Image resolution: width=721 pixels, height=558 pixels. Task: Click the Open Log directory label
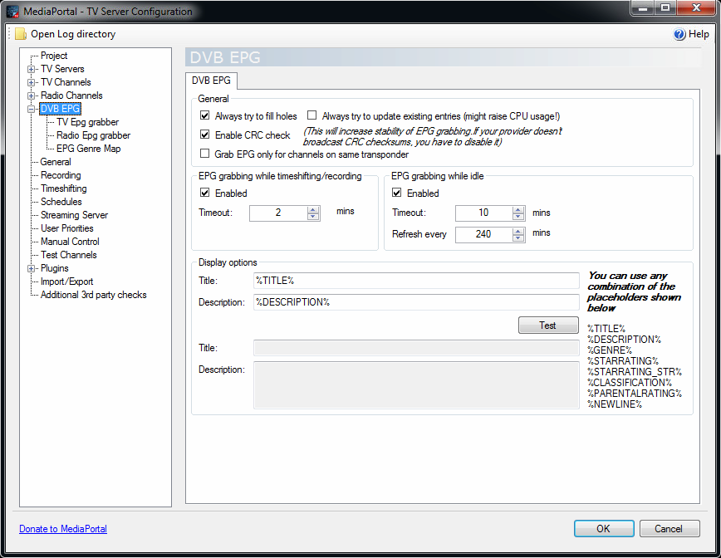coord(73,34)
